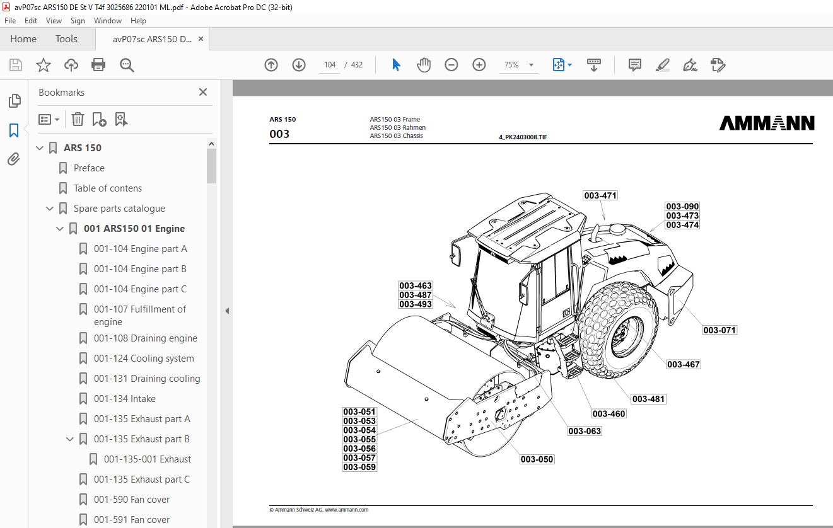Switch to the Home tab
Screen dimensions: 833x528
[23, 39]
